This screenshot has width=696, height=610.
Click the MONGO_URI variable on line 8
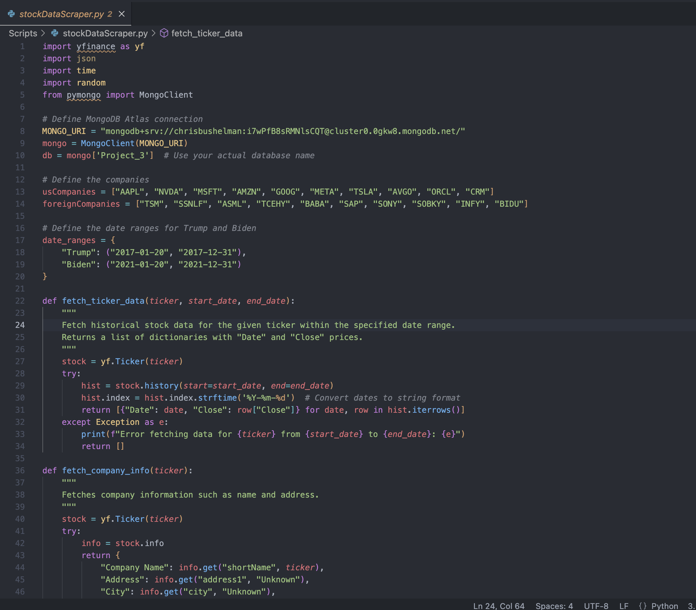click(64, 131)
